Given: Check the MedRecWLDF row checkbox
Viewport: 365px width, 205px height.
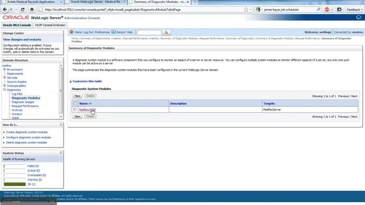Looking at the screenshot, I should pos(75,109).
